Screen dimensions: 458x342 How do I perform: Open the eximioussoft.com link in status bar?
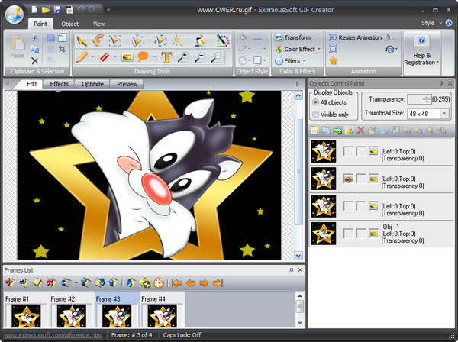pyautogui.click(x=51, y=334)
